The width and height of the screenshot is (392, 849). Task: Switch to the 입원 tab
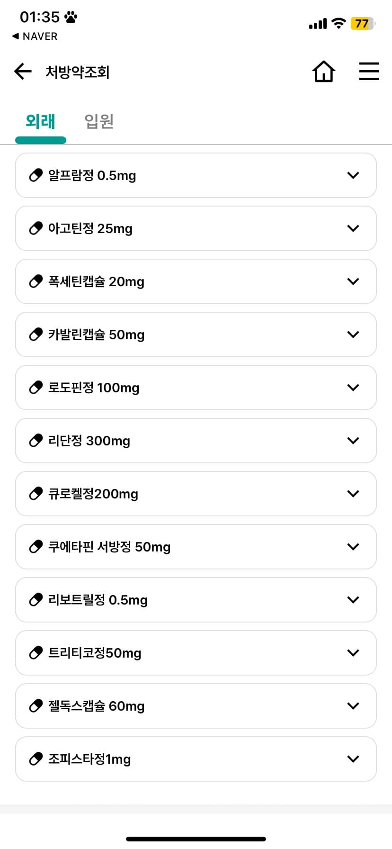[99, 121]
